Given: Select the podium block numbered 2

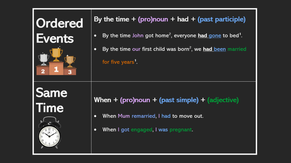Looking at the screenshot, I should point(43,71).
